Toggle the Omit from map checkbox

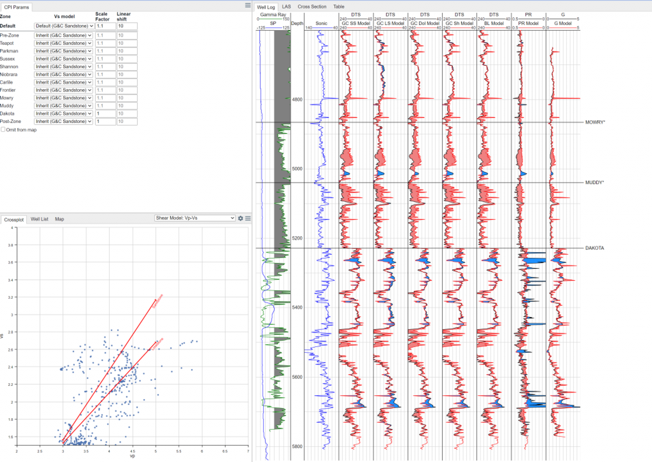tap(3, 129)
